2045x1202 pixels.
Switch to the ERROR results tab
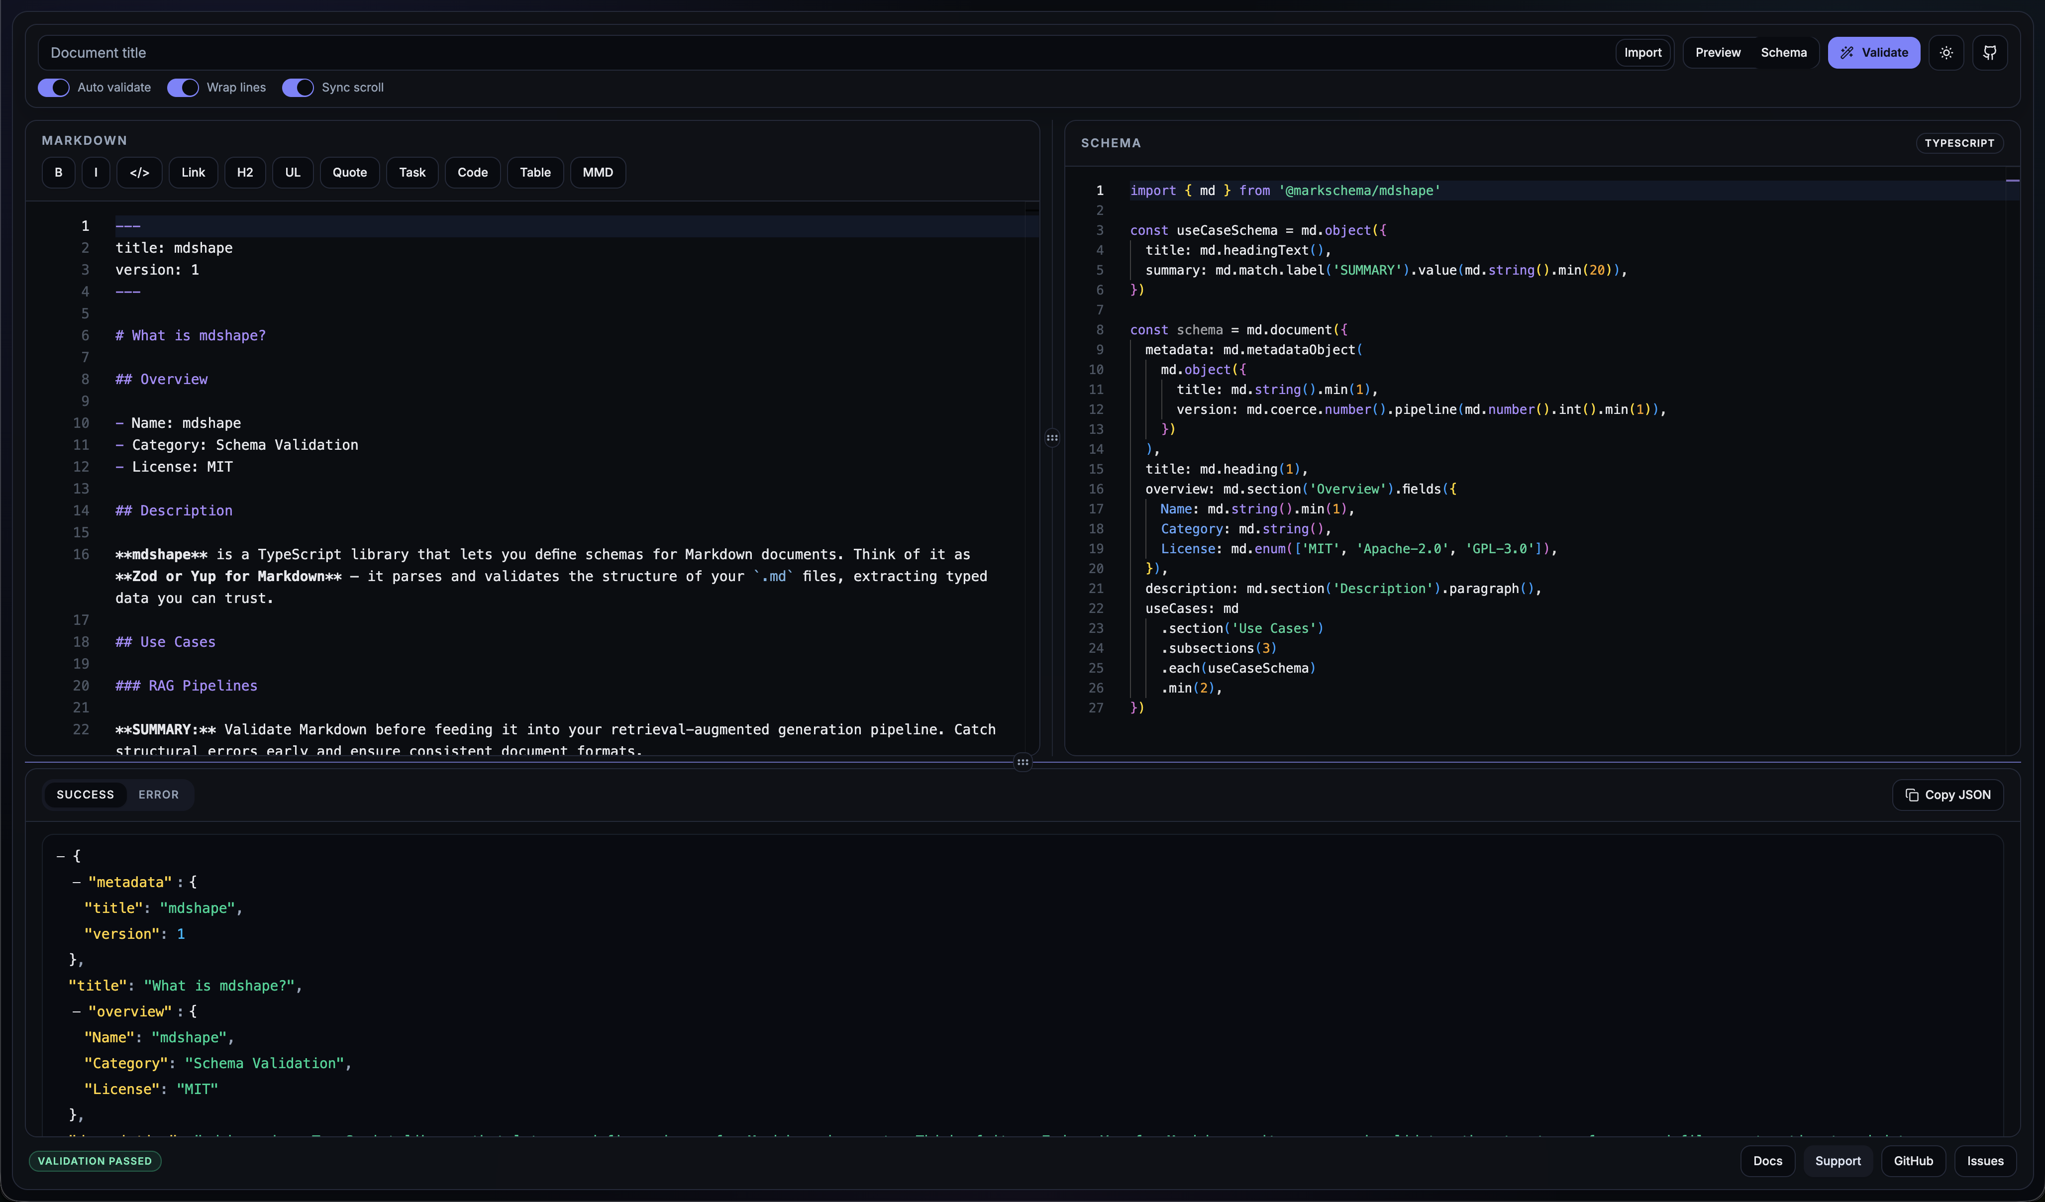(x=158, y=795)
